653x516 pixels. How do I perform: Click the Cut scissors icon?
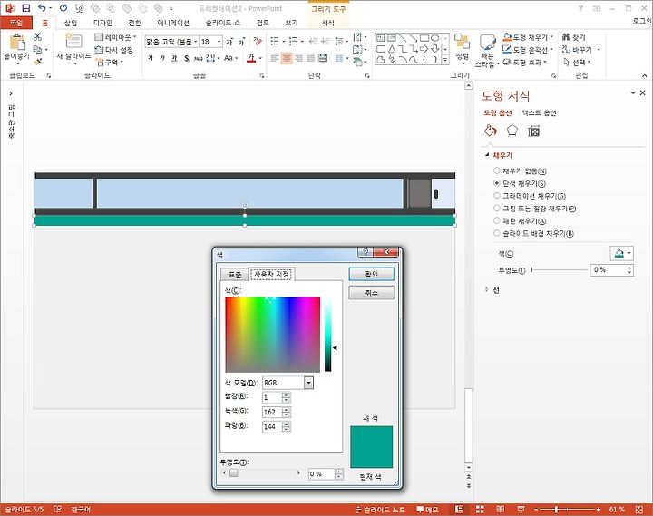[x=37, y=36]
